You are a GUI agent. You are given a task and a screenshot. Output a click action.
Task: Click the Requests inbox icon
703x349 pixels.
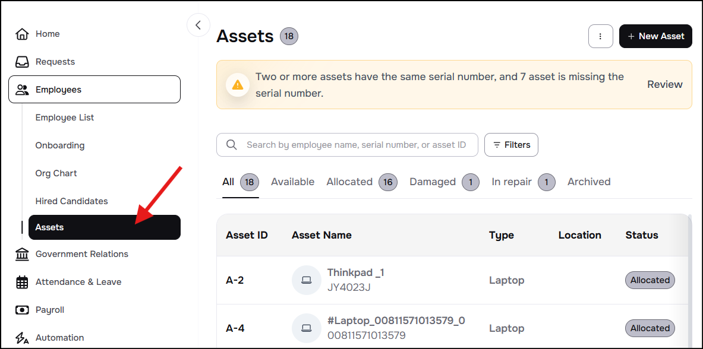tap(22, 62)
